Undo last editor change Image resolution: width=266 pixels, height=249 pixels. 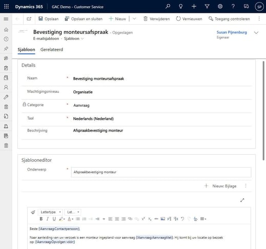182,219
